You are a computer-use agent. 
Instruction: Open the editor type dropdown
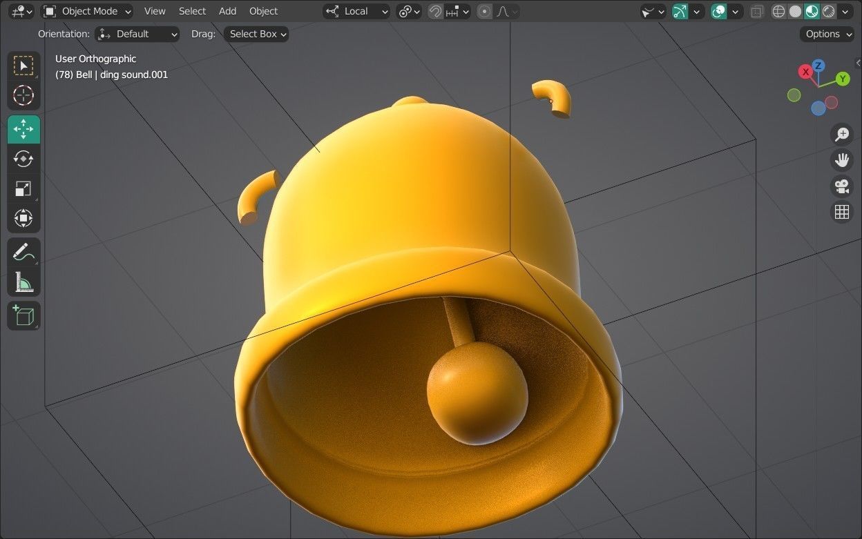(x=21, y=11)
